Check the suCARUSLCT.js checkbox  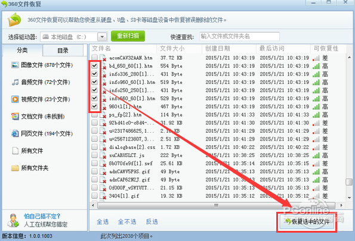94,155
